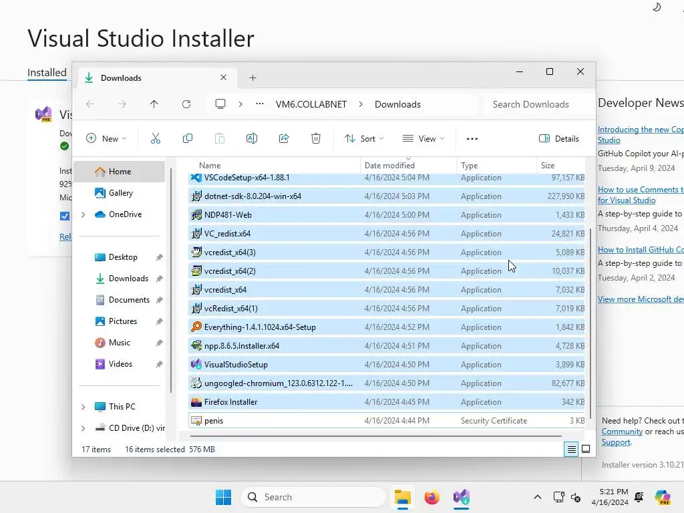Open 'How to use Comments' news link
Image resolution: width=684 pixels, height=513 pixels.
click(x=641, y=194)
